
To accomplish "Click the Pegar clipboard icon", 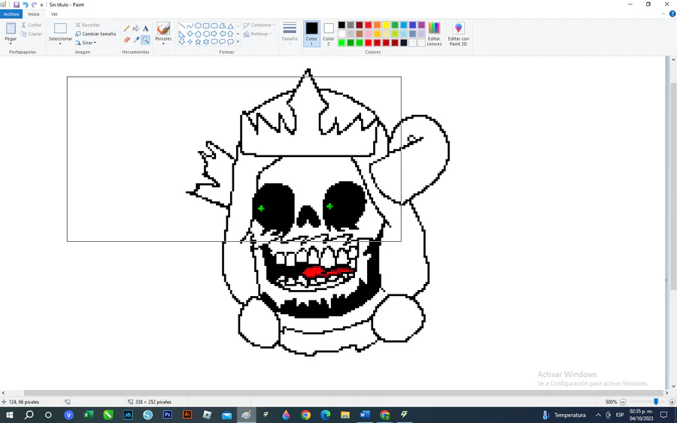I will pyautogui.click(x=11, y=29).
